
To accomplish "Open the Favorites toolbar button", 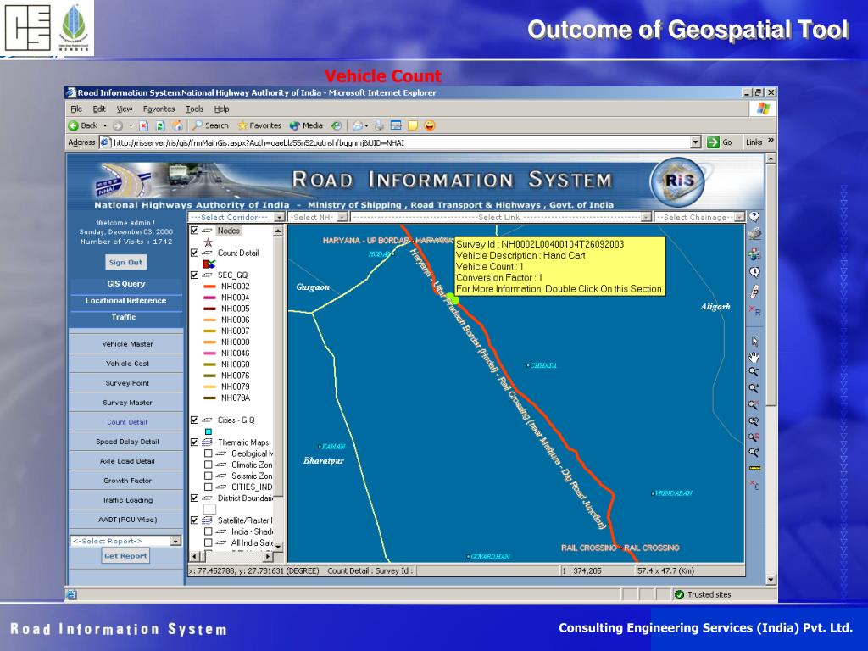I will point(259,125).
